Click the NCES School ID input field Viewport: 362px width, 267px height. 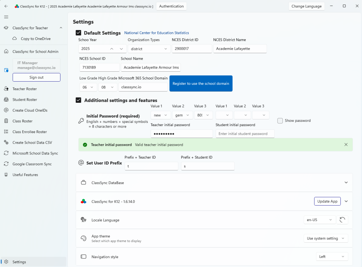99,67
